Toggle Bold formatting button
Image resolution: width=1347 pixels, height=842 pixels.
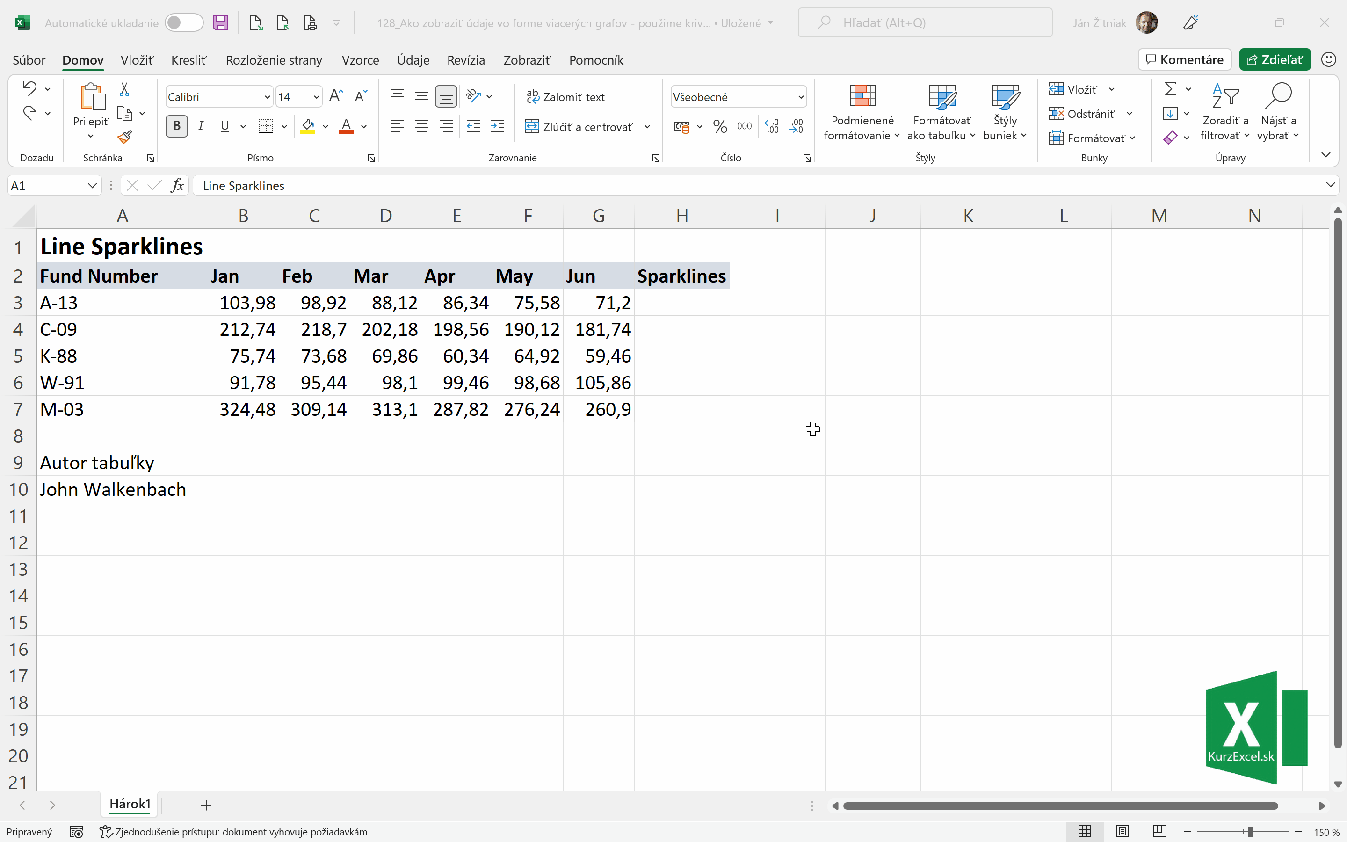coord(176,126)
